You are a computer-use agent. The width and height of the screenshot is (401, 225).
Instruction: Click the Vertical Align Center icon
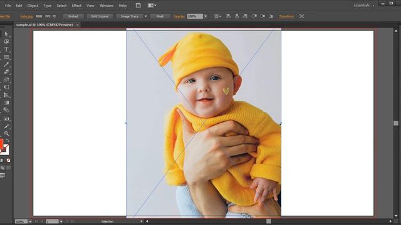click(263, 16)
